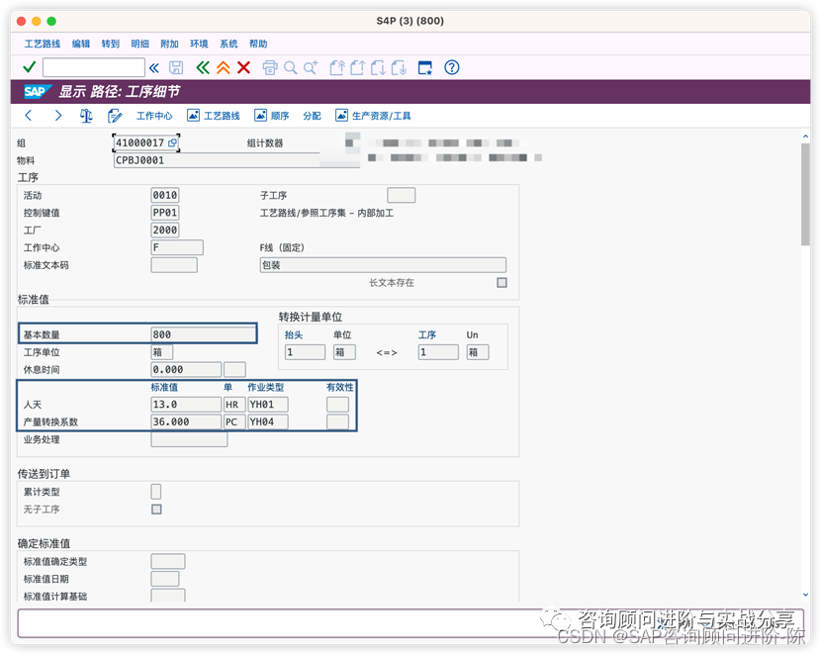The height and width of the screenshot is (655, 821).
Task: Open the 帮助 menu
Action: pyautogui.click(x=258, y=44)
